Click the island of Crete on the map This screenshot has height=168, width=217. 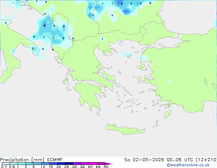pyautogui.click(x=125, y=130)
